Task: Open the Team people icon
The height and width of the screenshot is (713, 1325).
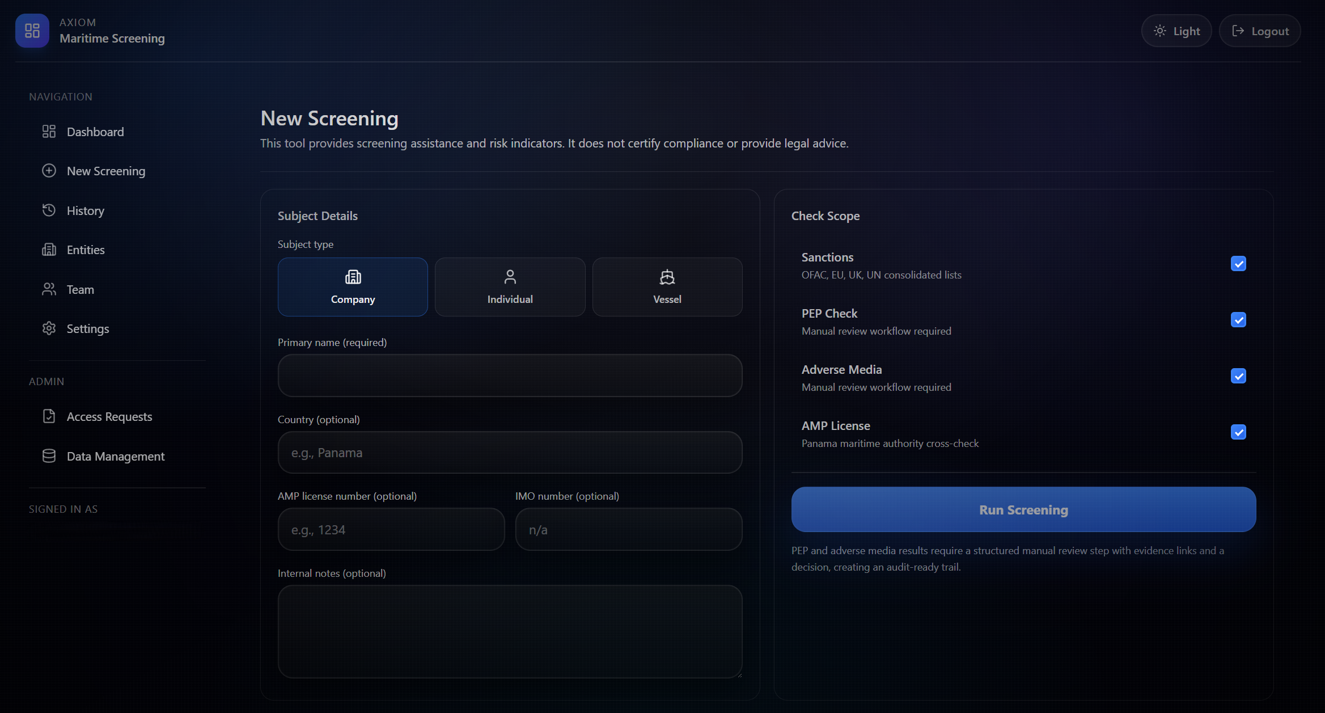Action: [49, 289]
